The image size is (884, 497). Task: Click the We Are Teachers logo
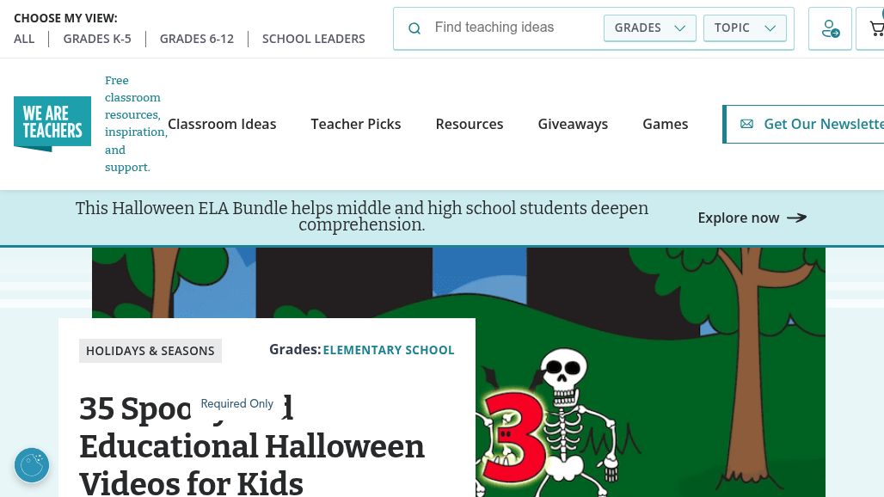click(x=52, y=124)
